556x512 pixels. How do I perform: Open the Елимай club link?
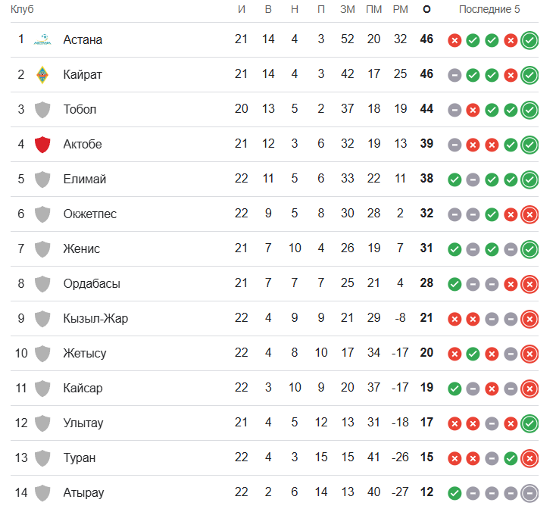point(85,179)
